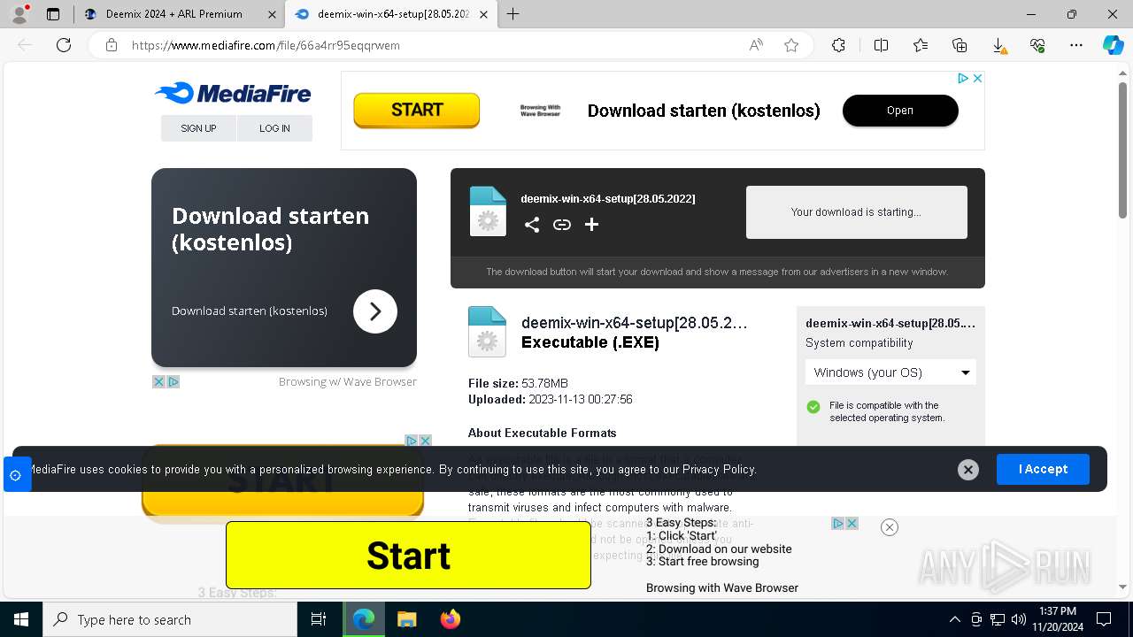Image resolution: width=1133 pixels, height=637 pixels.
Task: Click Browsing w/ Wave Browser link
Action: (347, 382)
